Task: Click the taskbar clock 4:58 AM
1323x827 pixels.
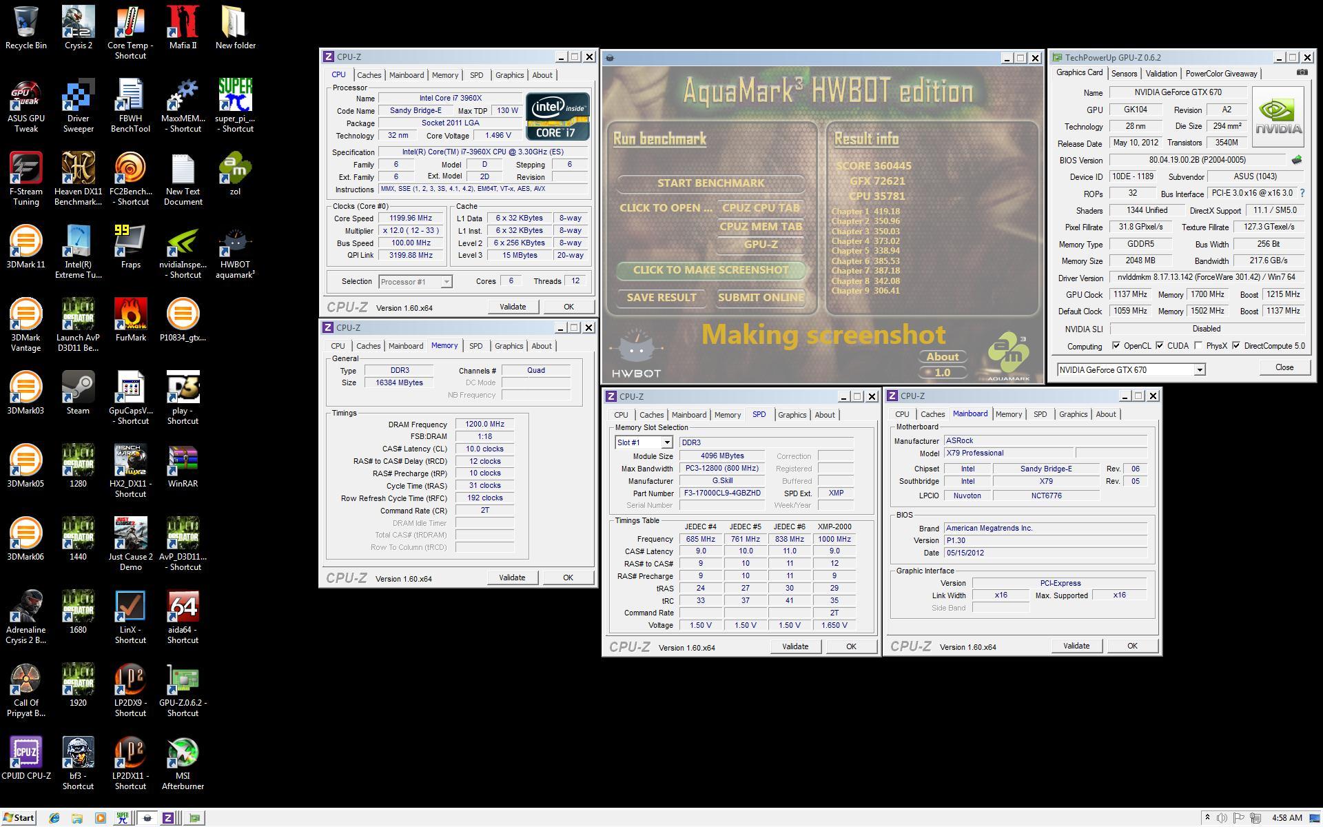Action: 1287,818
